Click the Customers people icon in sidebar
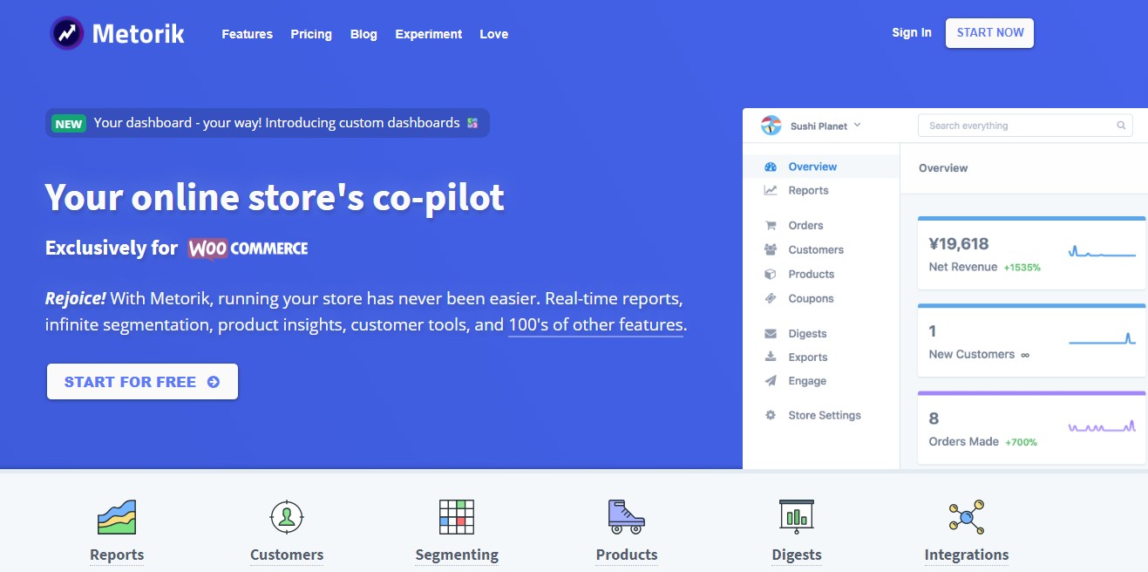This screenshot has width=1148, height=572. (x=771, y=249)
